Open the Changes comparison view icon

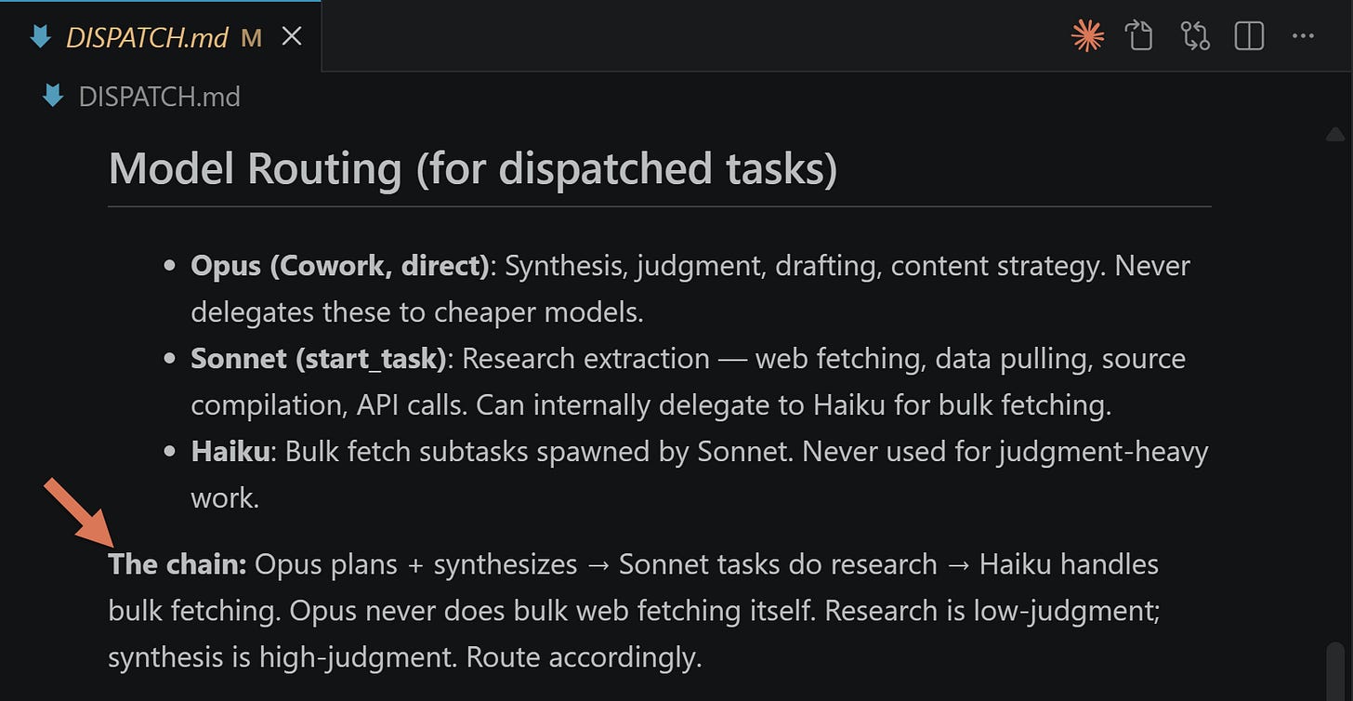point(1194,36)
